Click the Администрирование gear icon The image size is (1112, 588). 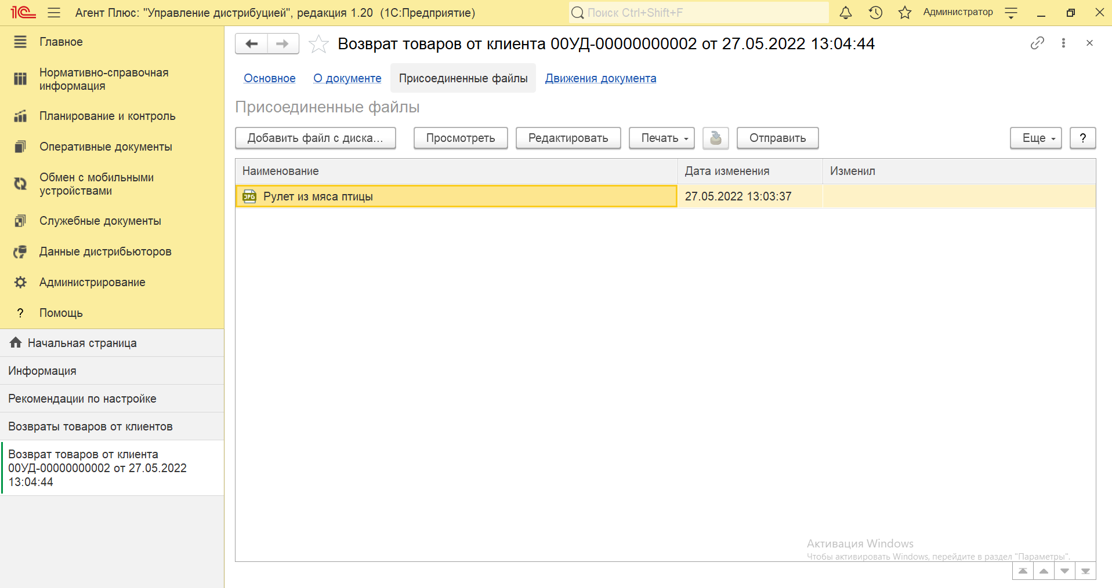20,282
